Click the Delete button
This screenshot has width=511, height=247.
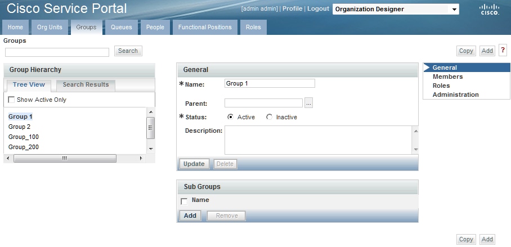(x=225, y=164)
